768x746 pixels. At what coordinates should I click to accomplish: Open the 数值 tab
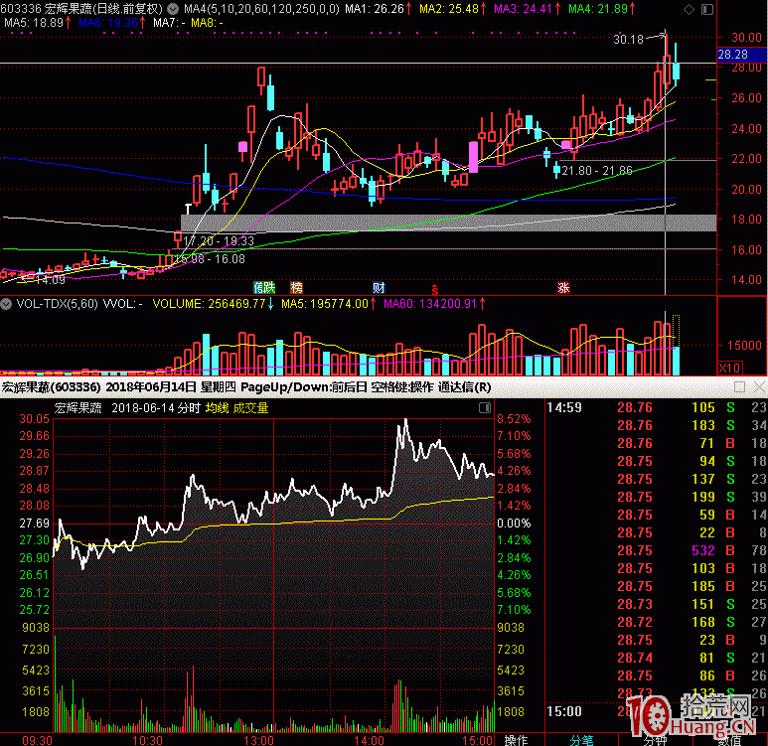pyautogui.click(x=730, y=739)
